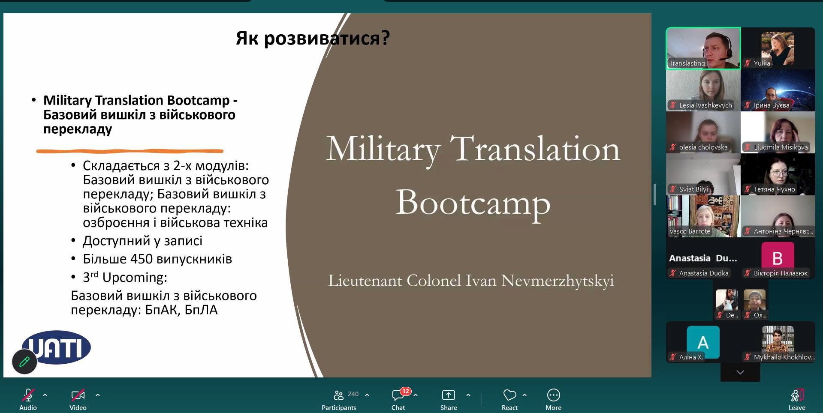Viewport: 823px width, 413px height.
Task: Select olesia cholovska's video tile
Action: [x=703, y=132]
